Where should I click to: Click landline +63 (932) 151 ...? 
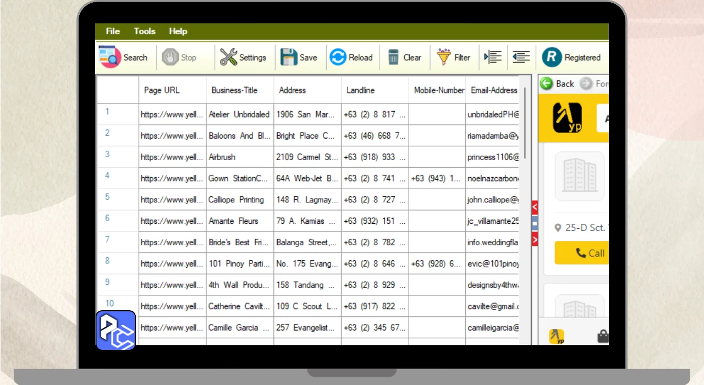click(x=375, y=221)
